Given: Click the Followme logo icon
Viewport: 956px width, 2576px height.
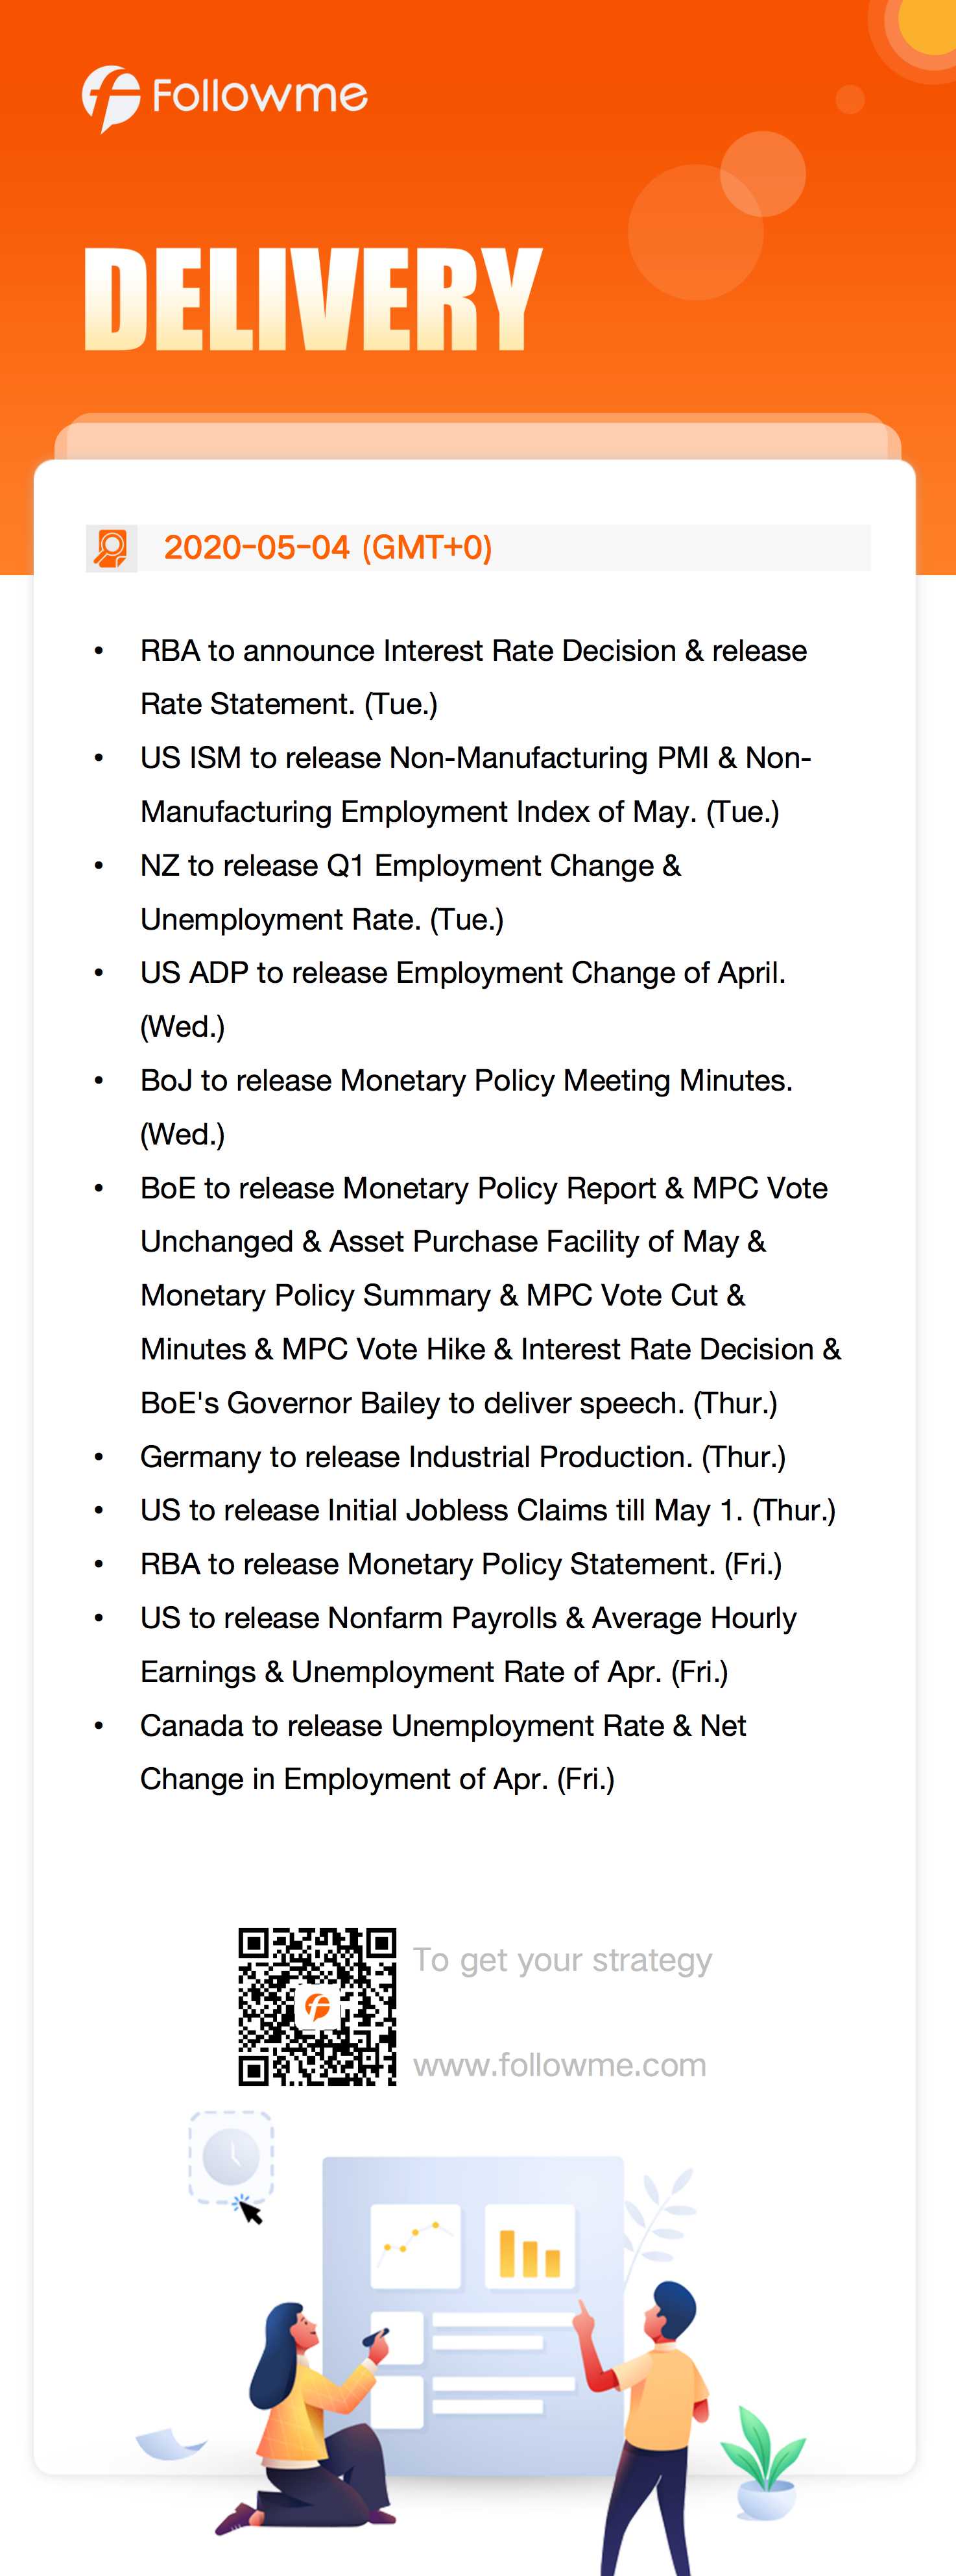Looking at the screenshot, I should click(110, 99).
